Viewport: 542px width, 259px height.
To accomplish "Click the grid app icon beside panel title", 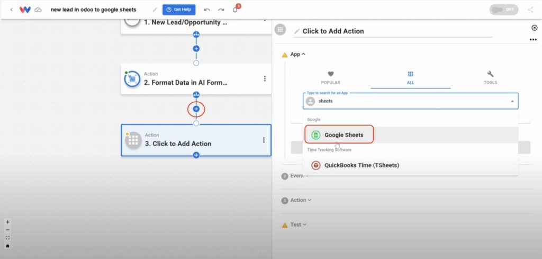I will [x=280, y=29].
